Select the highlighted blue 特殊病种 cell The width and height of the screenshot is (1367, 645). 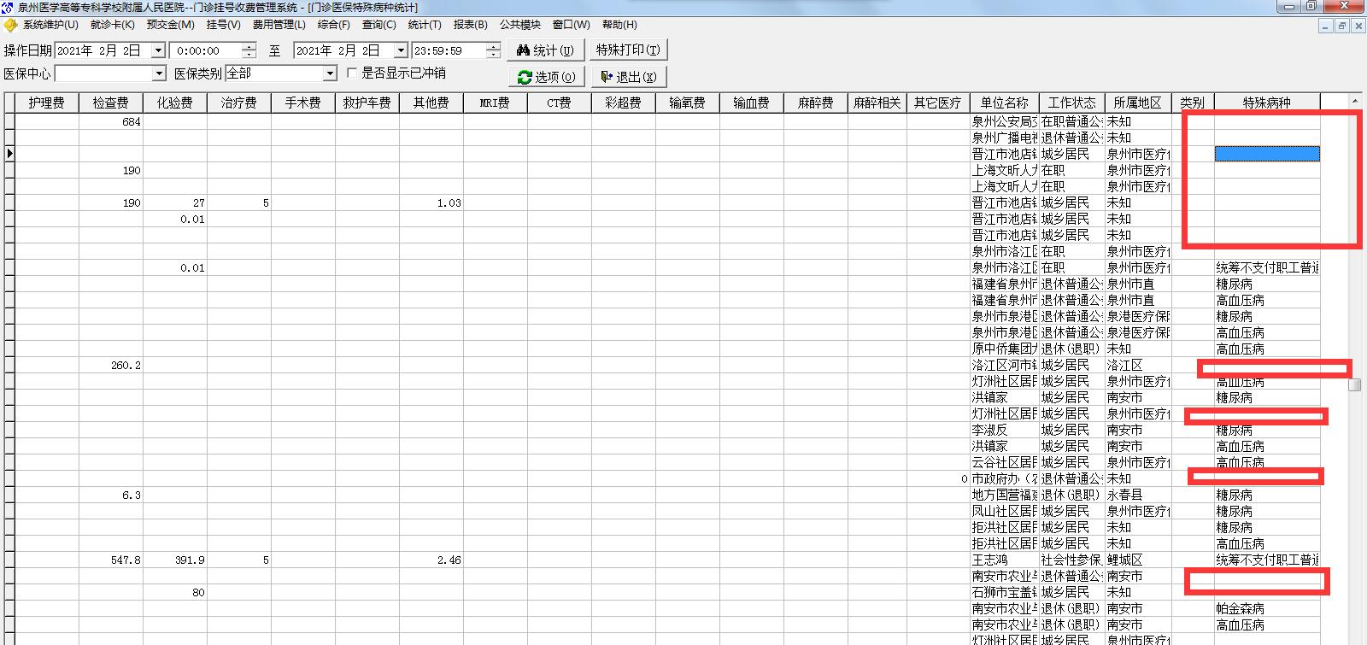pos(1267,154)
